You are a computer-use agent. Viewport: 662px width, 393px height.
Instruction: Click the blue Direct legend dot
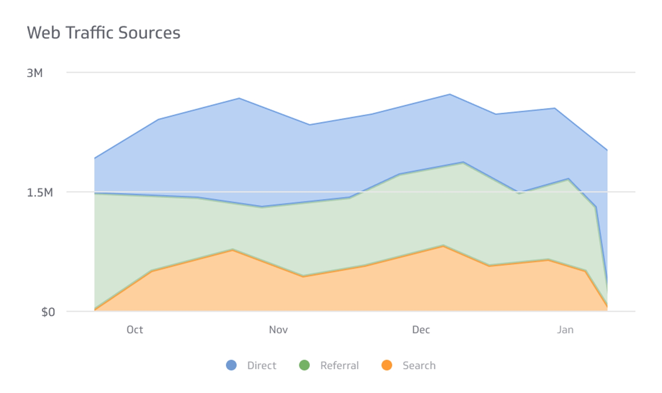click(x=231, y=365)
